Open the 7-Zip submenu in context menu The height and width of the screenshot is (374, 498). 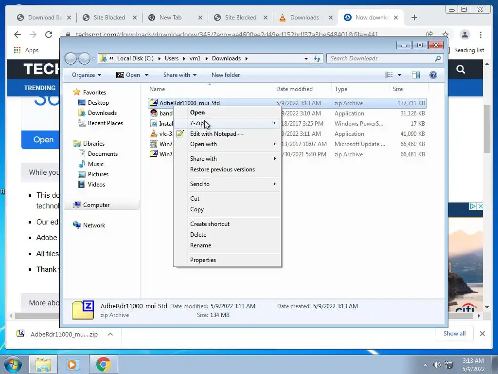[227, 123]
